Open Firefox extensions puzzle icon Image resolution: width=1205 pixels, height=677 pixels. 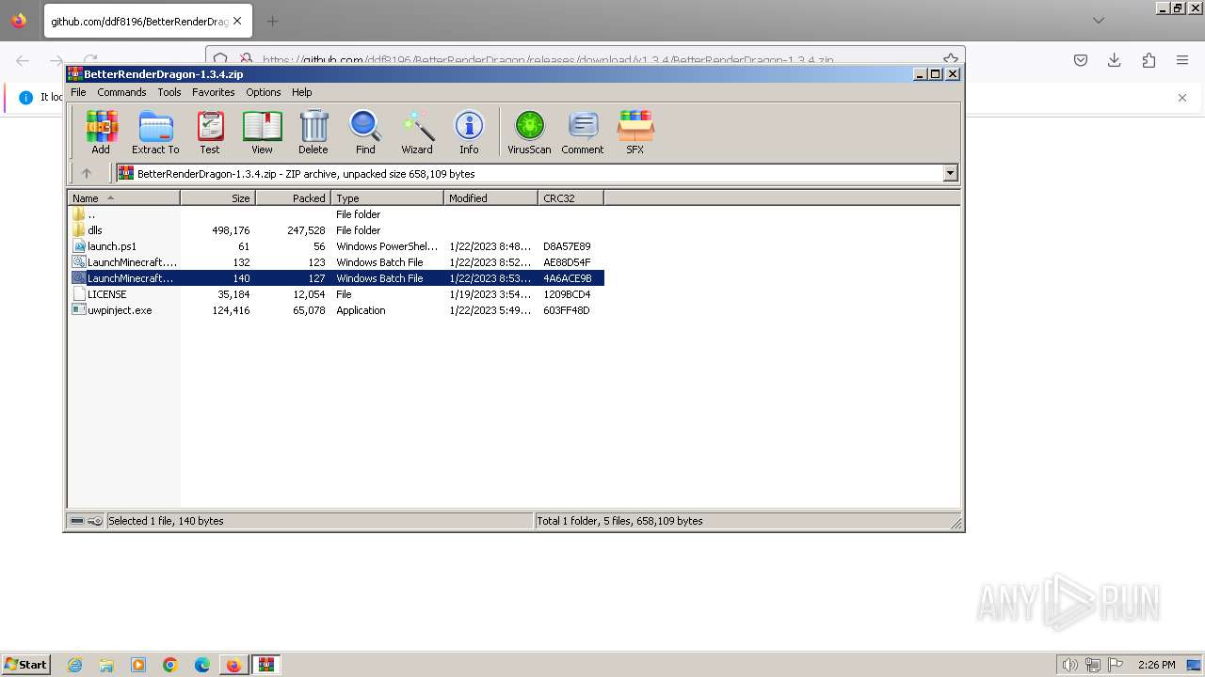pos(1149,60)
